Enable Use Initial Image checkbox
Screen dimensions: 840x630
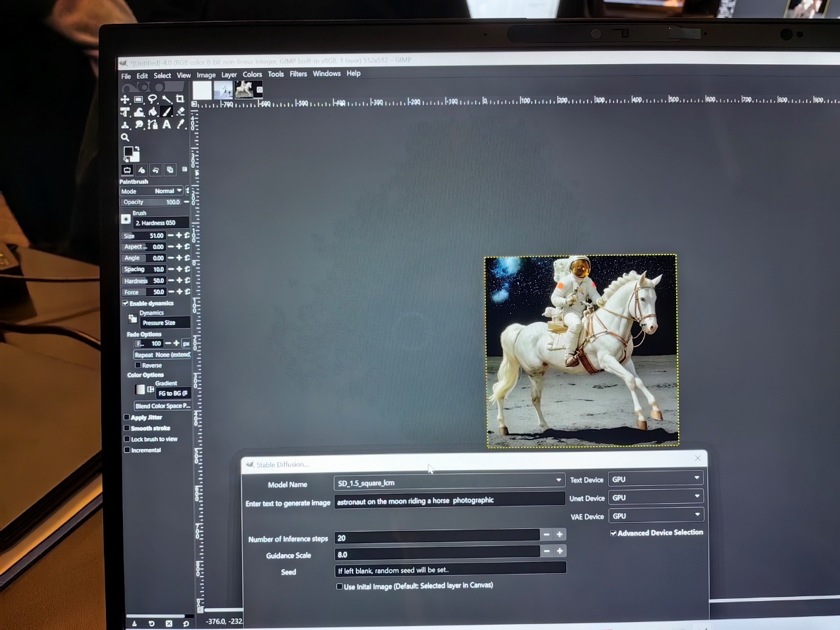[x=340, y=586]
